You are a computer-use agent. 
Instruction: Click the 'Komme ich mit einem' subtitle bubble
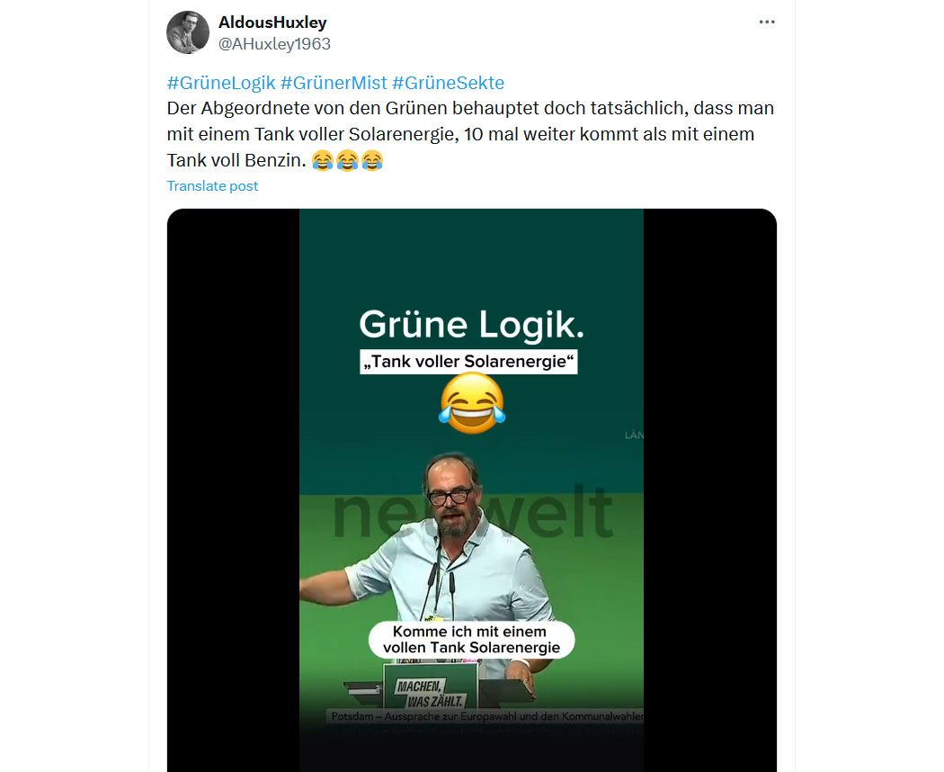pos(471,640)
